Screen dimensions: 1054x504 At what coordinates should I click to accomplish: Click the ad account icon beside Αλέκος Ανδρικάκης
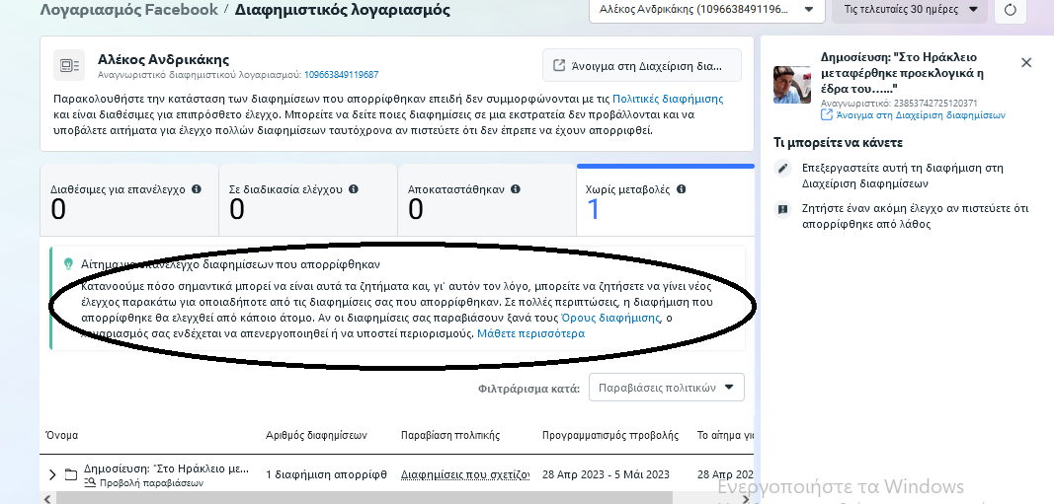69,65
